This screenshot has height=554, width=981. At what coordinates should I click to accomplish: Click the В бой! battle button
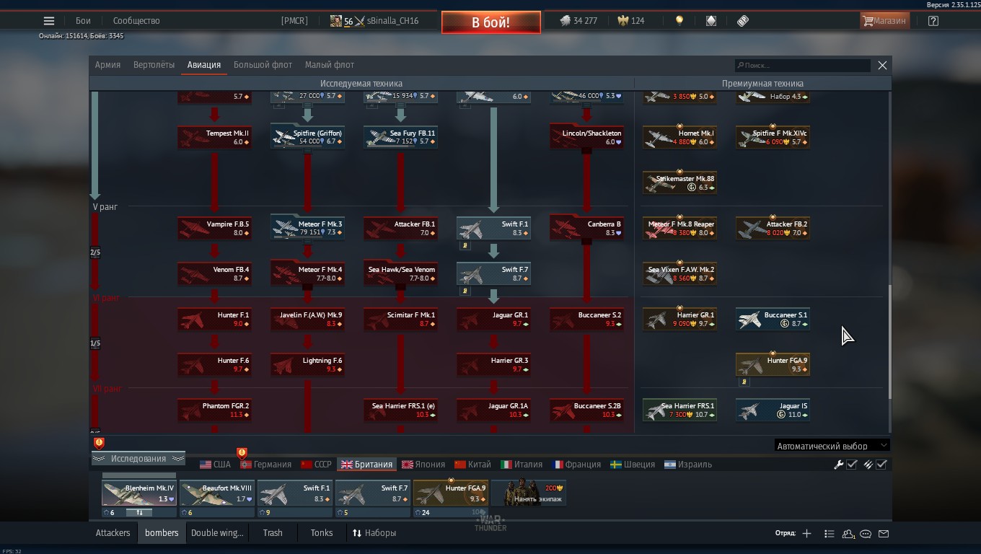point(491,22)
